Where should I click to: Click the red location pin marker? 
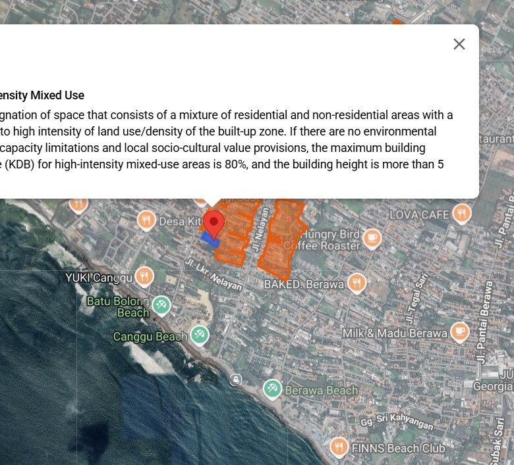(x=214, y=224)
